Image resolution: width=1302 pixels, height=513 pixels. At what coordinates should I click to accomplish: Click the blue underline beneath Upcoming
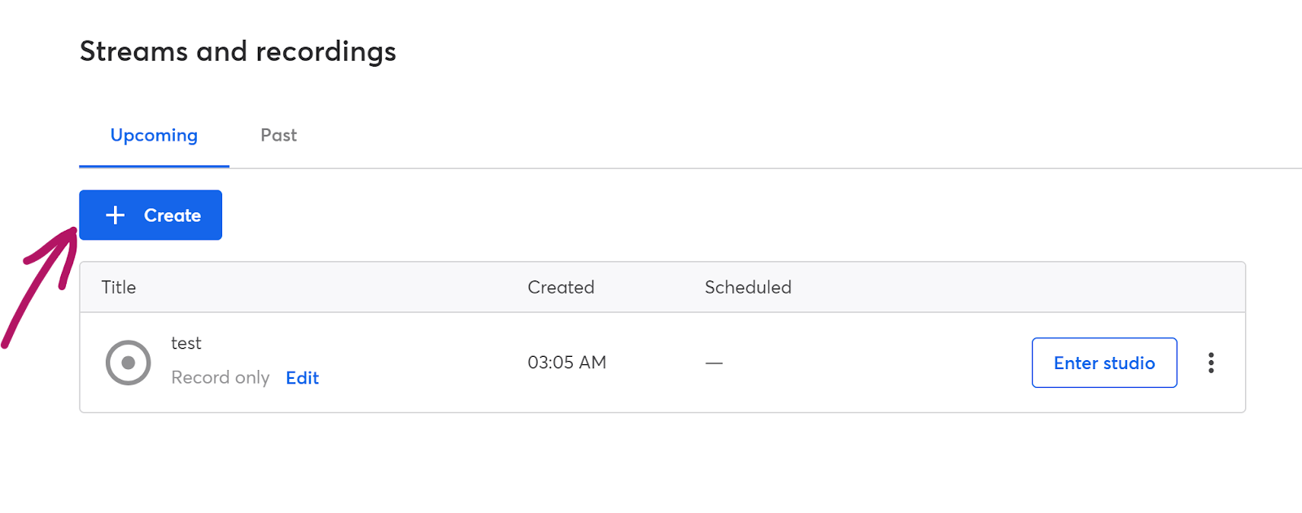[x=154, y=166]
